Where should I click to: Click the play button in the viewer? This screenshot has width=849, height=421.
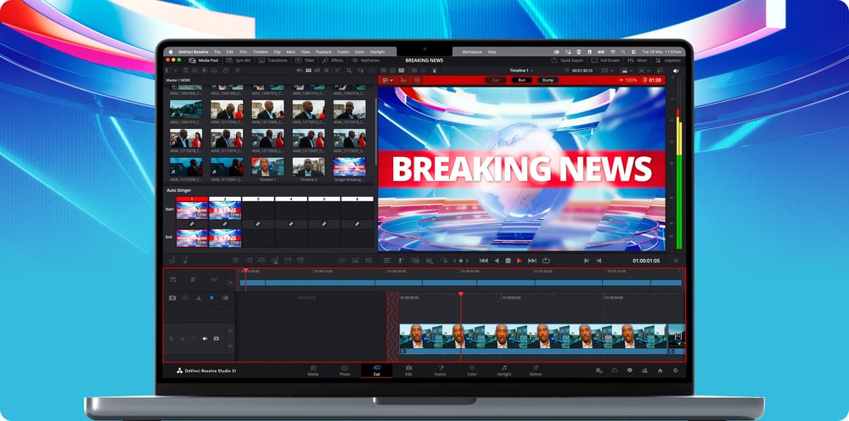coord(520,261)
